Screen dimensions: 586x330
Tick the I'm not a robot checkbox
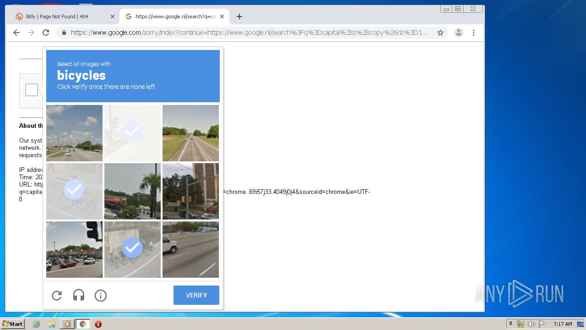[32, 90]
